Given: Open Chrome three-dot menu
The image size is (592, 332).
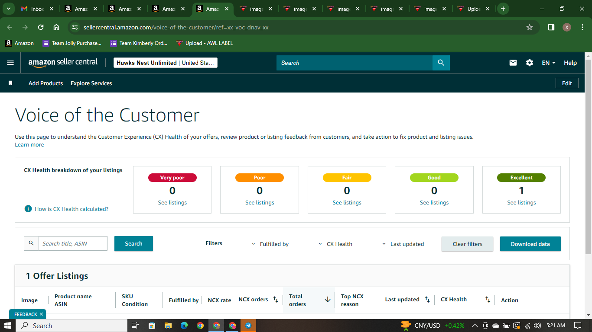Looking at the screenshot, I should click(582, 27).
